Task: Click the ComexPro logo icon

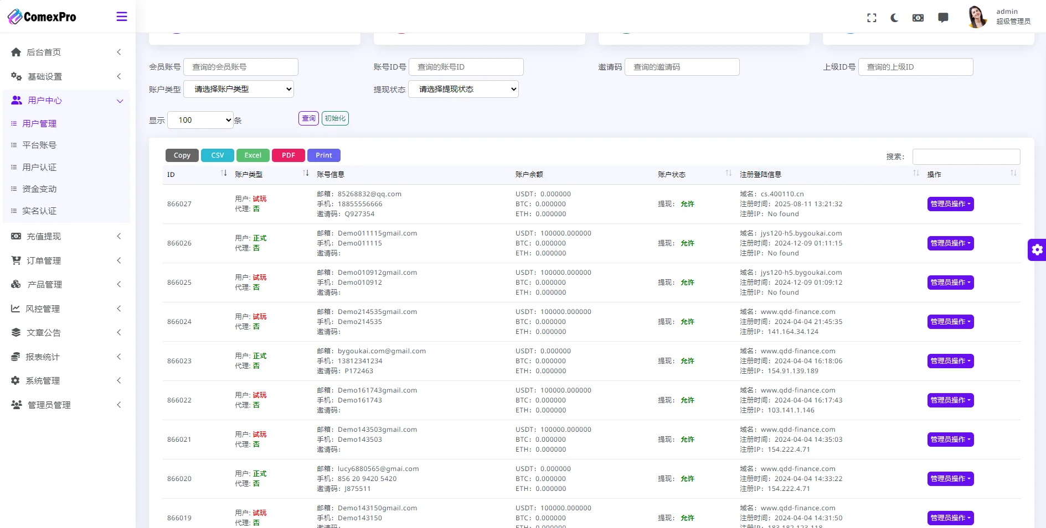Action: pyautogui.click(x=16, y=16)
